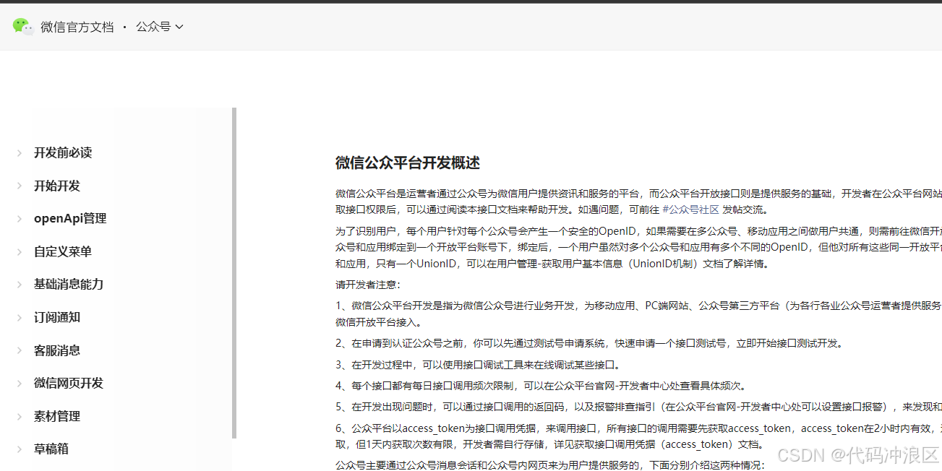This screenshot has height=471, width=942.
Task: Expand the arrow next to openApi管理
Action: pos(20,218)
